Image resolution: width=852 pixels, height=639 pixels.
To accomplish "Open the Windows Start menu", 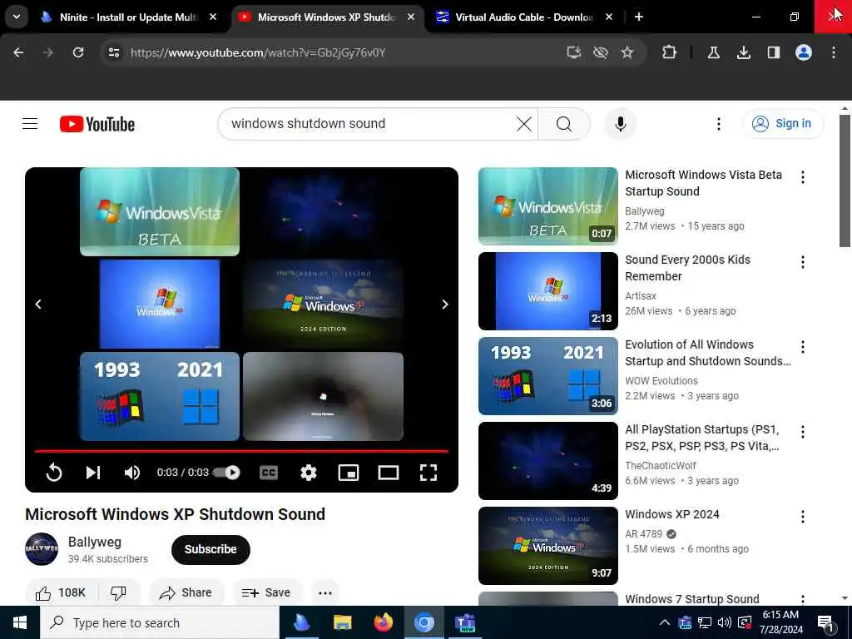I will [x=20, y=622].
